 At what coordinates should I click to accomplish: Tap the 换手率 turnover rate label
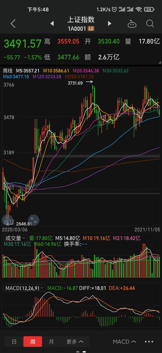click(75, 244)
